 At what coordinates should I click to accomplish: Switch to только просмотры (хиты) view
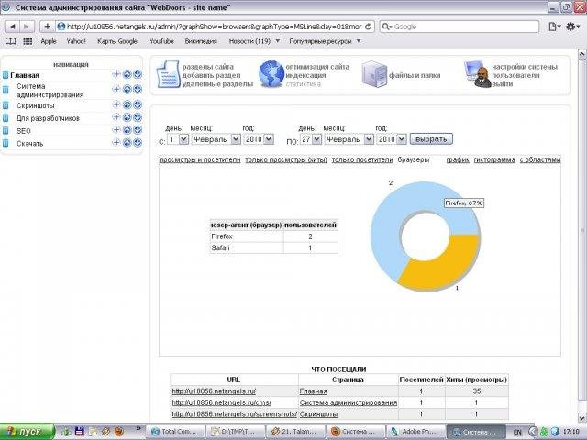tap(286, 159)
